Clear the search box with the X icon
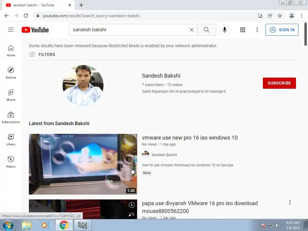308x231 pixels. (x=192, y=30)
